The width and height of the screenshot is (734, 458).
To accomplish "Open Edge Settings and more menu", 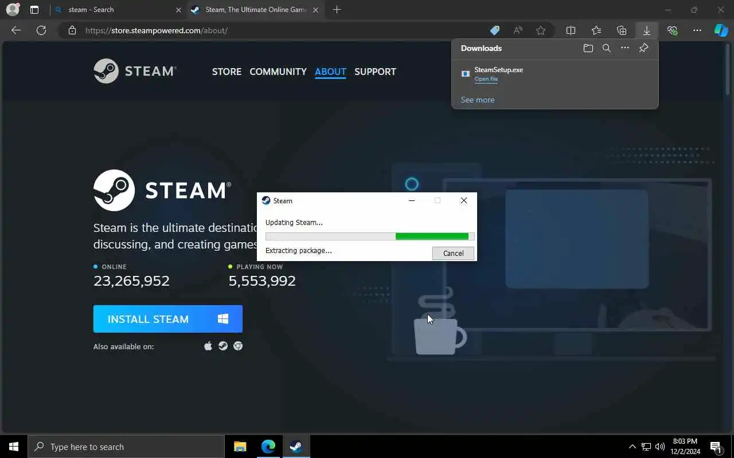I will click(x=697, y=30).
